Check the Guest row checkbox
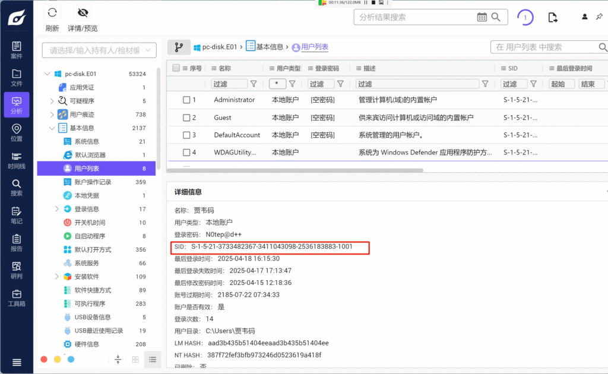The width and height of the screenshot is (608, 374). pyautogui.click(x=186, y=118)
